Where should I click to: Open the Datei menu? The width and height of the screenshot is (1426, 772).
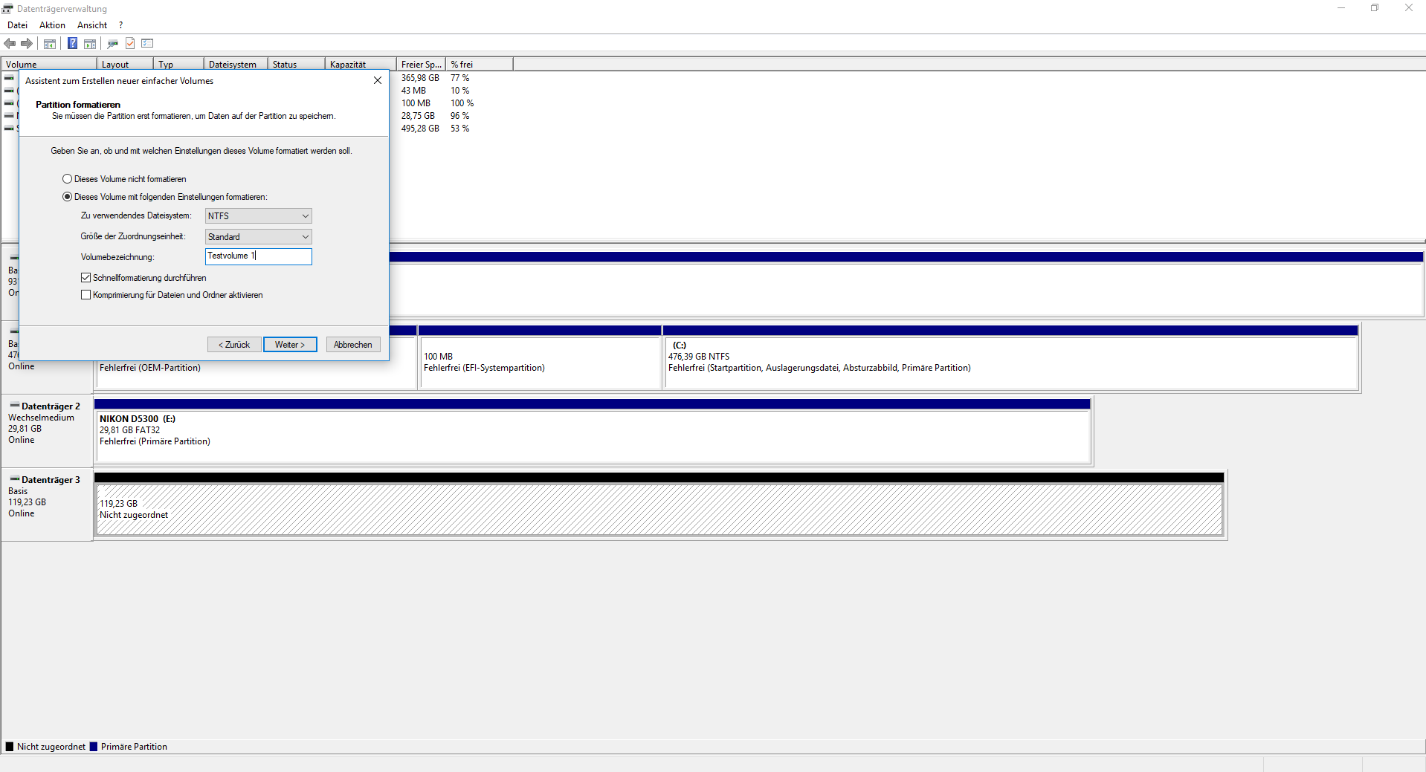coord(17,25)
